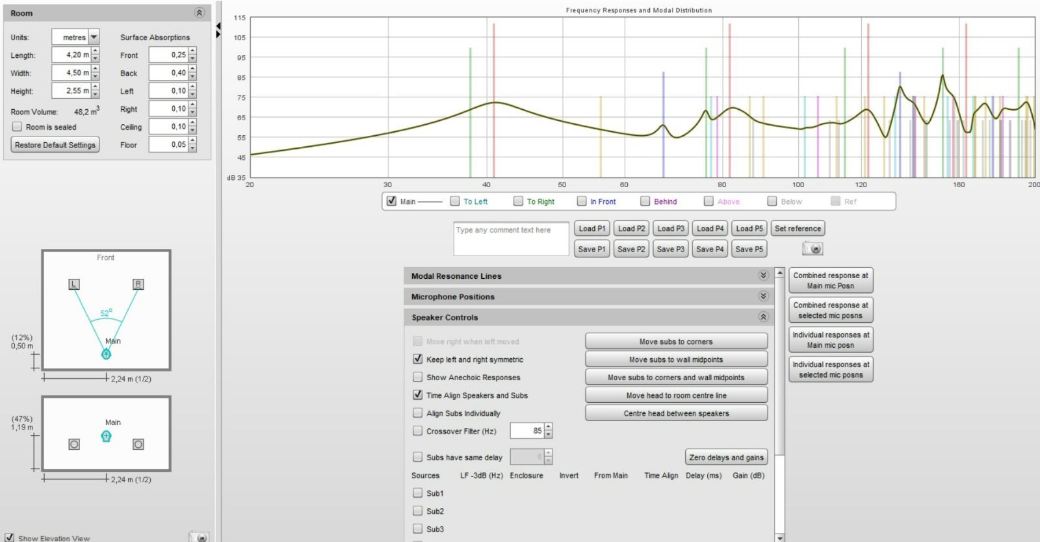The height and width of the screenshot is (542, 1040).
Task: Adjust Back absorption stepper
Action: tap(192, 73)
